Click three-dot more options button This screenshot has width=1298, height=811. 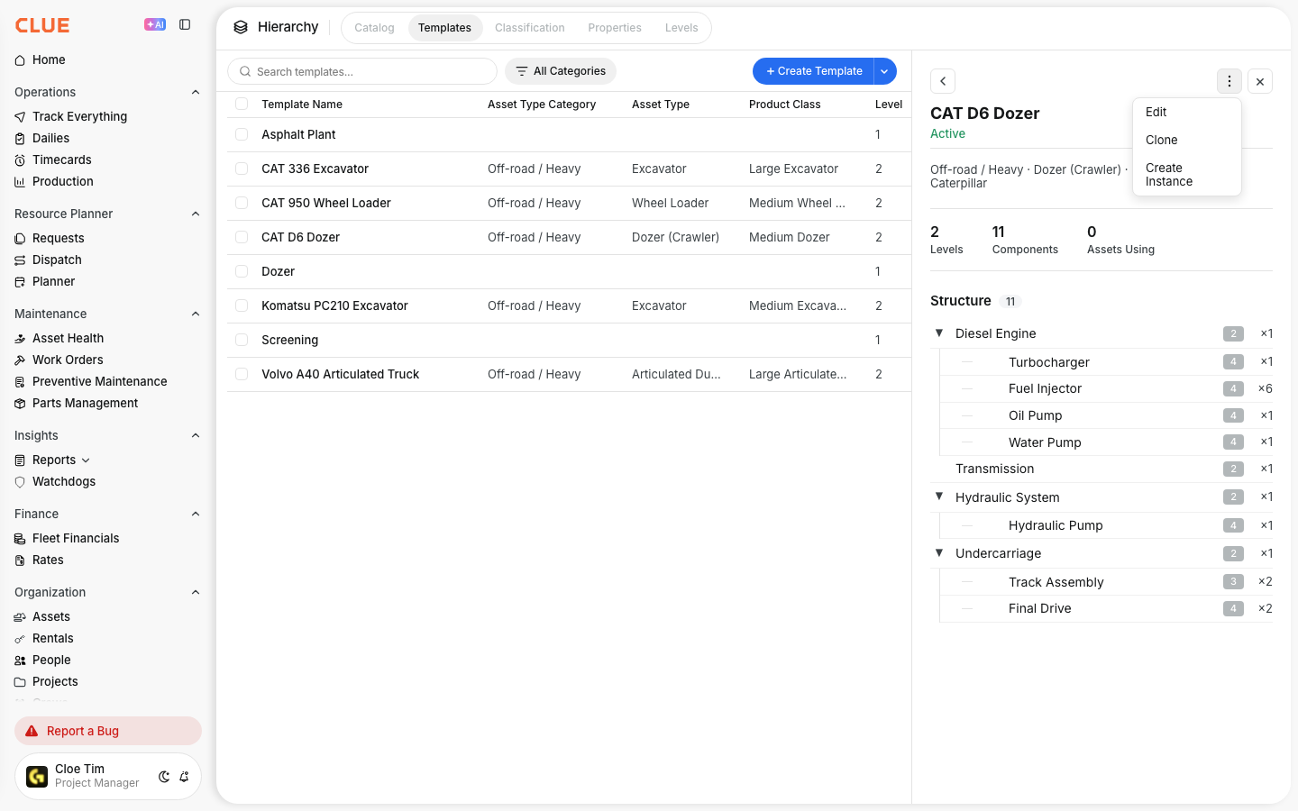point(1229,81)
